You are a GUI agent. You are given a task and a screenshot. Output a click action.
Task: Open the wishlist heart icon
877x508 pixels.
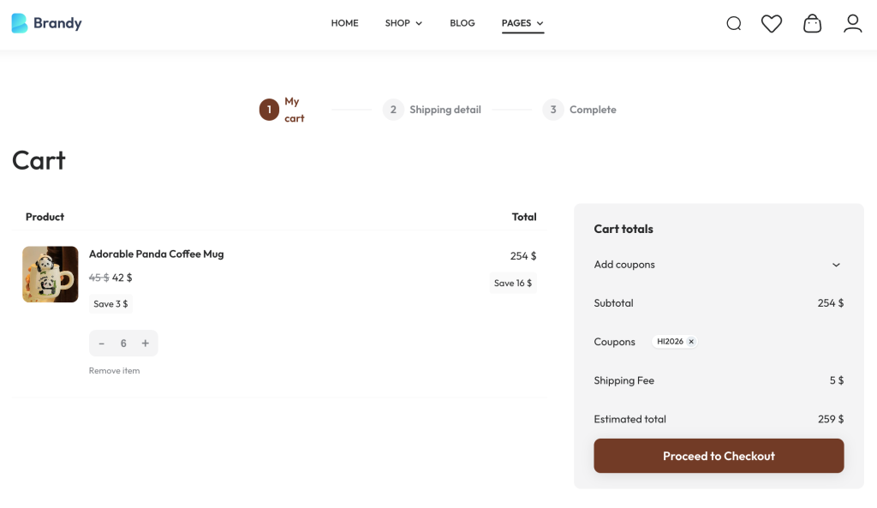pyautogui.click(x=772, y=24)
